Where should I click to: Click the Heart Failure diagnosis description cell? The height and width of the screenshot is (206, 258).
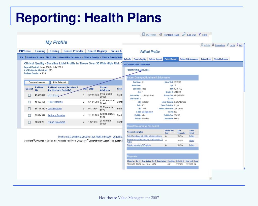(146, 164)
